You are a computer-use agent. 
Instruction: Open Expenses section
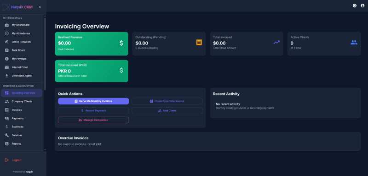point(22,126)
